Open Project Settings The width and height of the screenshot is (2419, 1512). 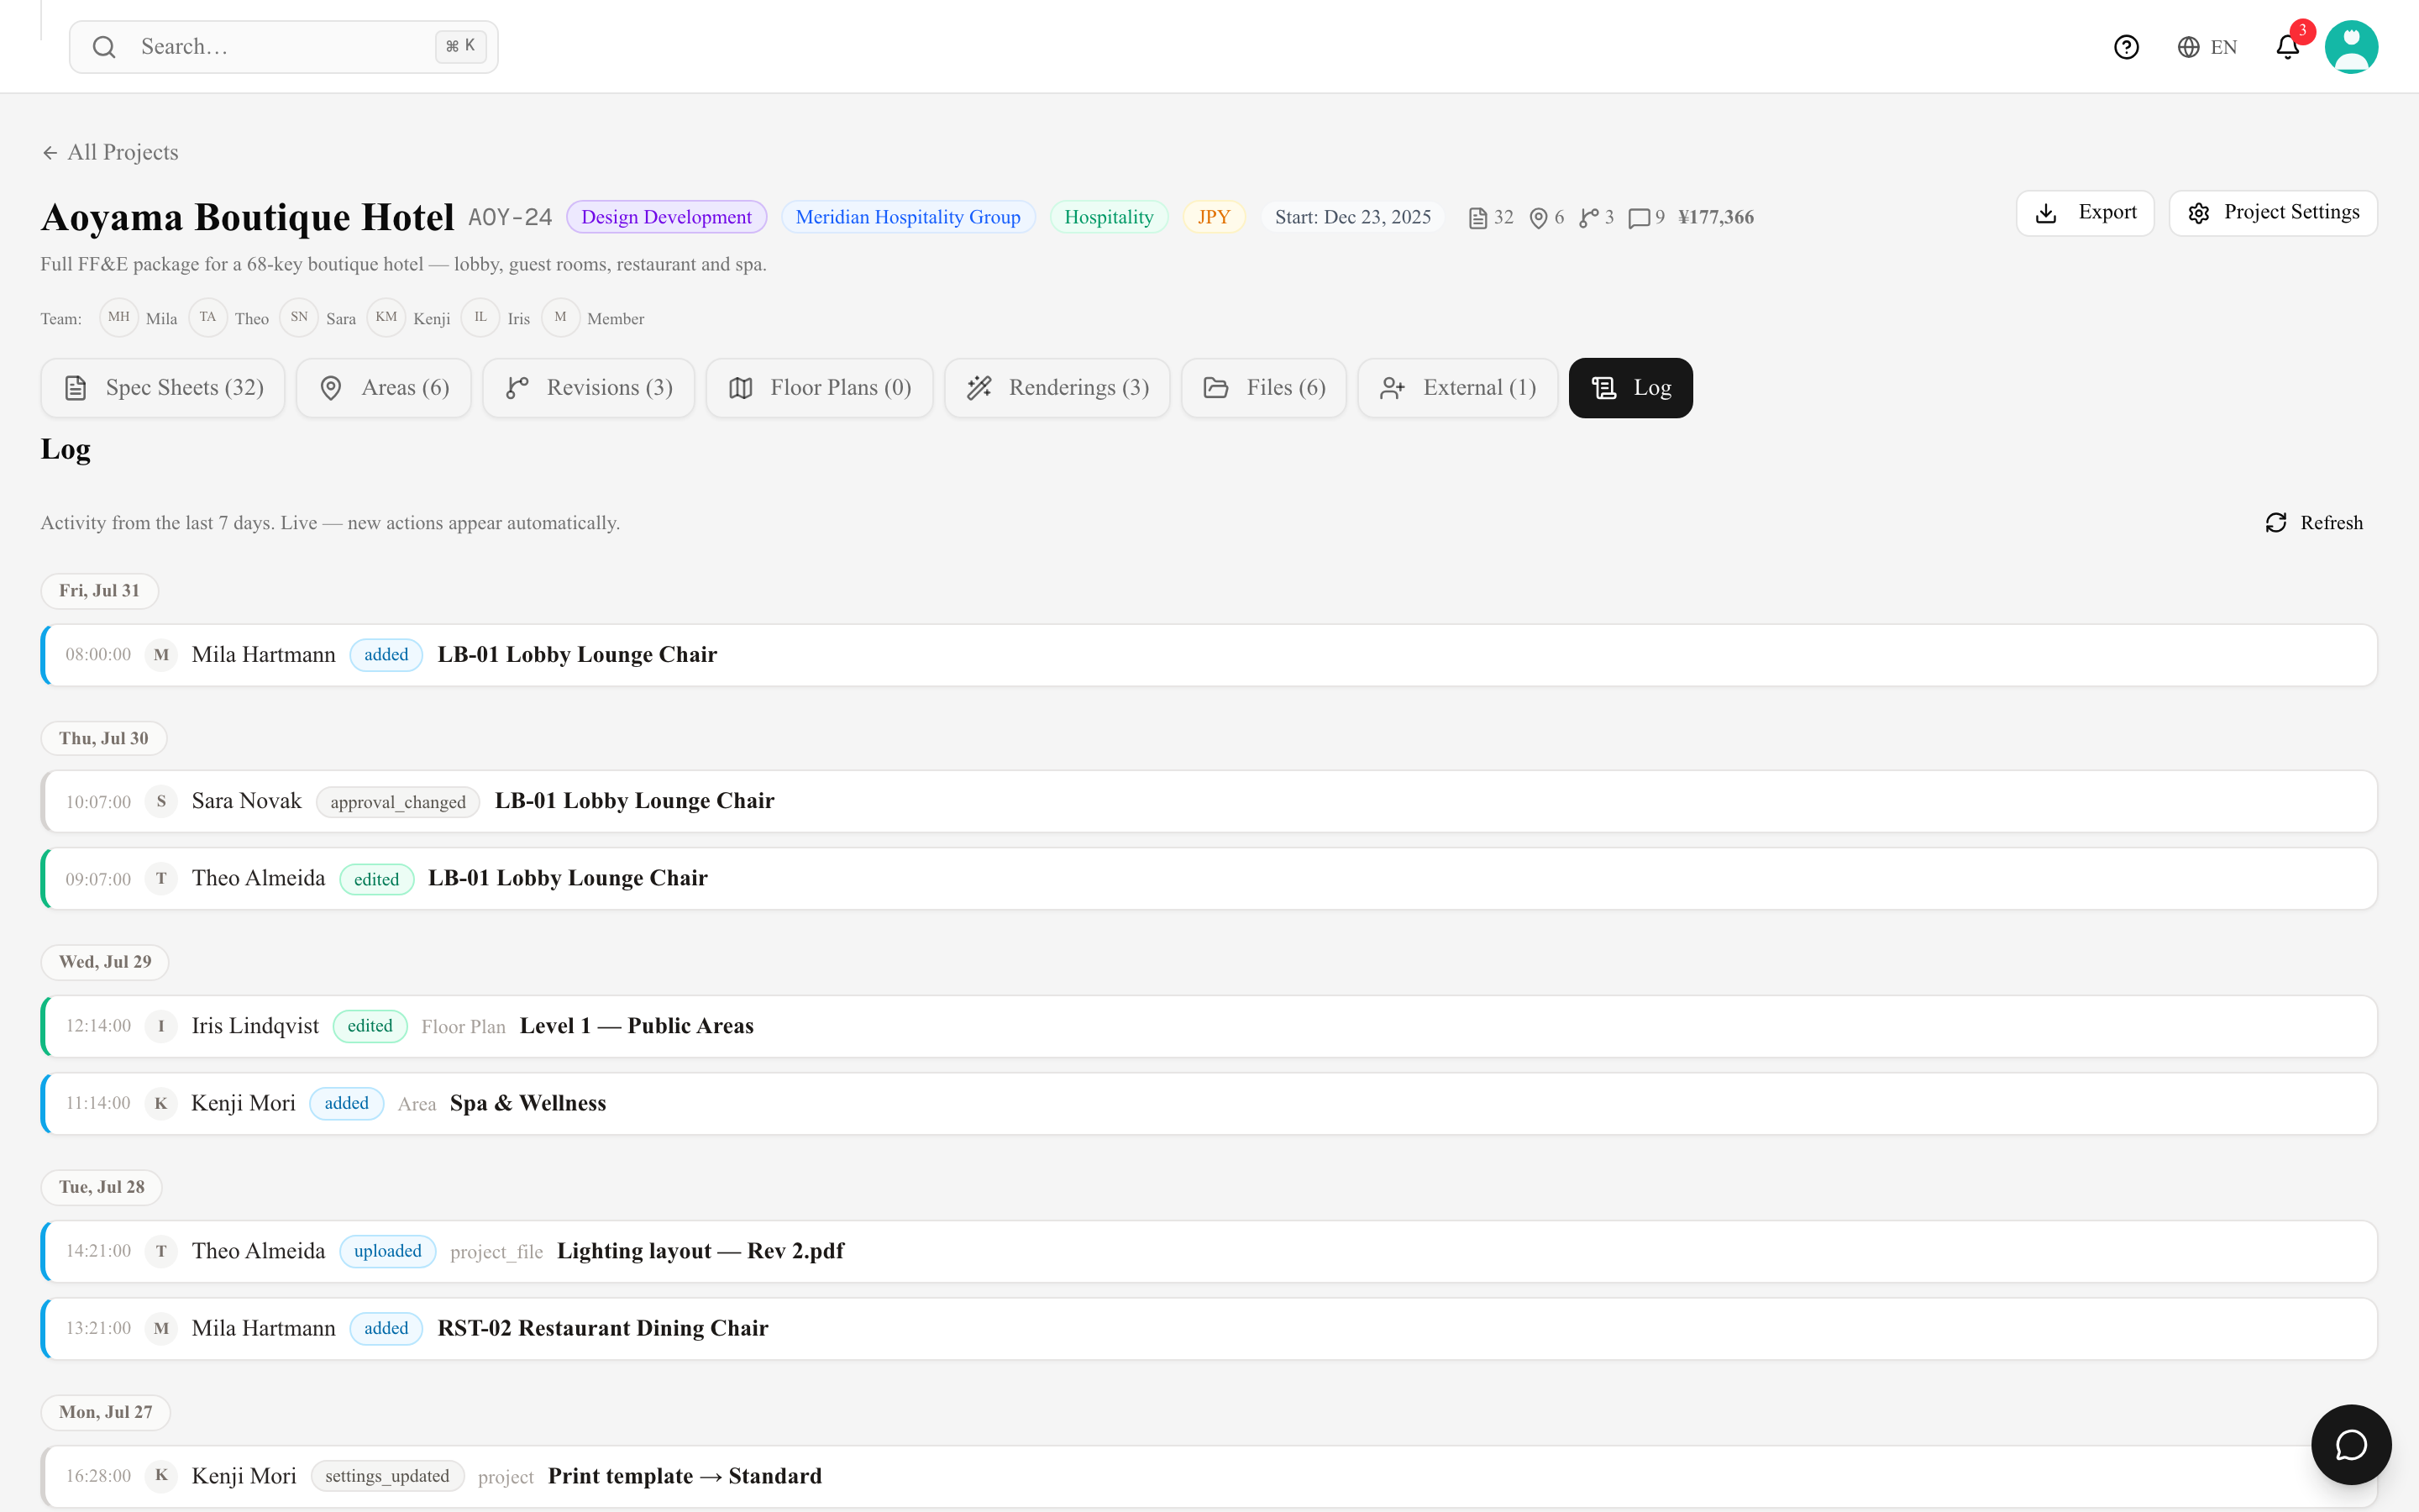(2273, 213)
